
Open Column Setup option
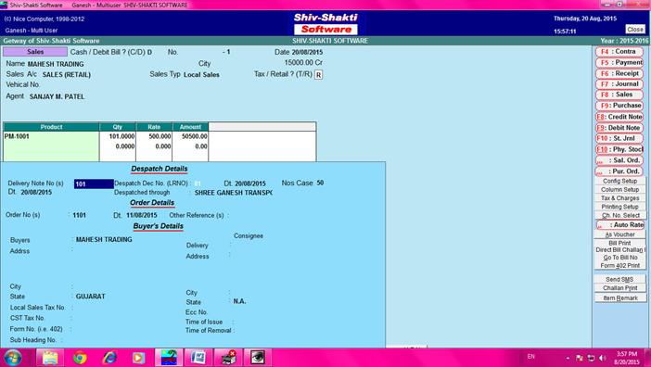[619, 189]
